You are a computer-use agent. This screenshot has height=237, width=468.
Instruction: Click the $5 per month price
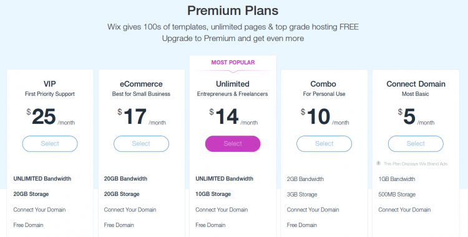416,116
